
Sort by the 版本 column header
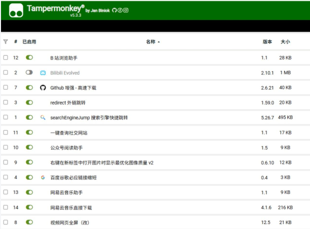click(x=267, y=42)
